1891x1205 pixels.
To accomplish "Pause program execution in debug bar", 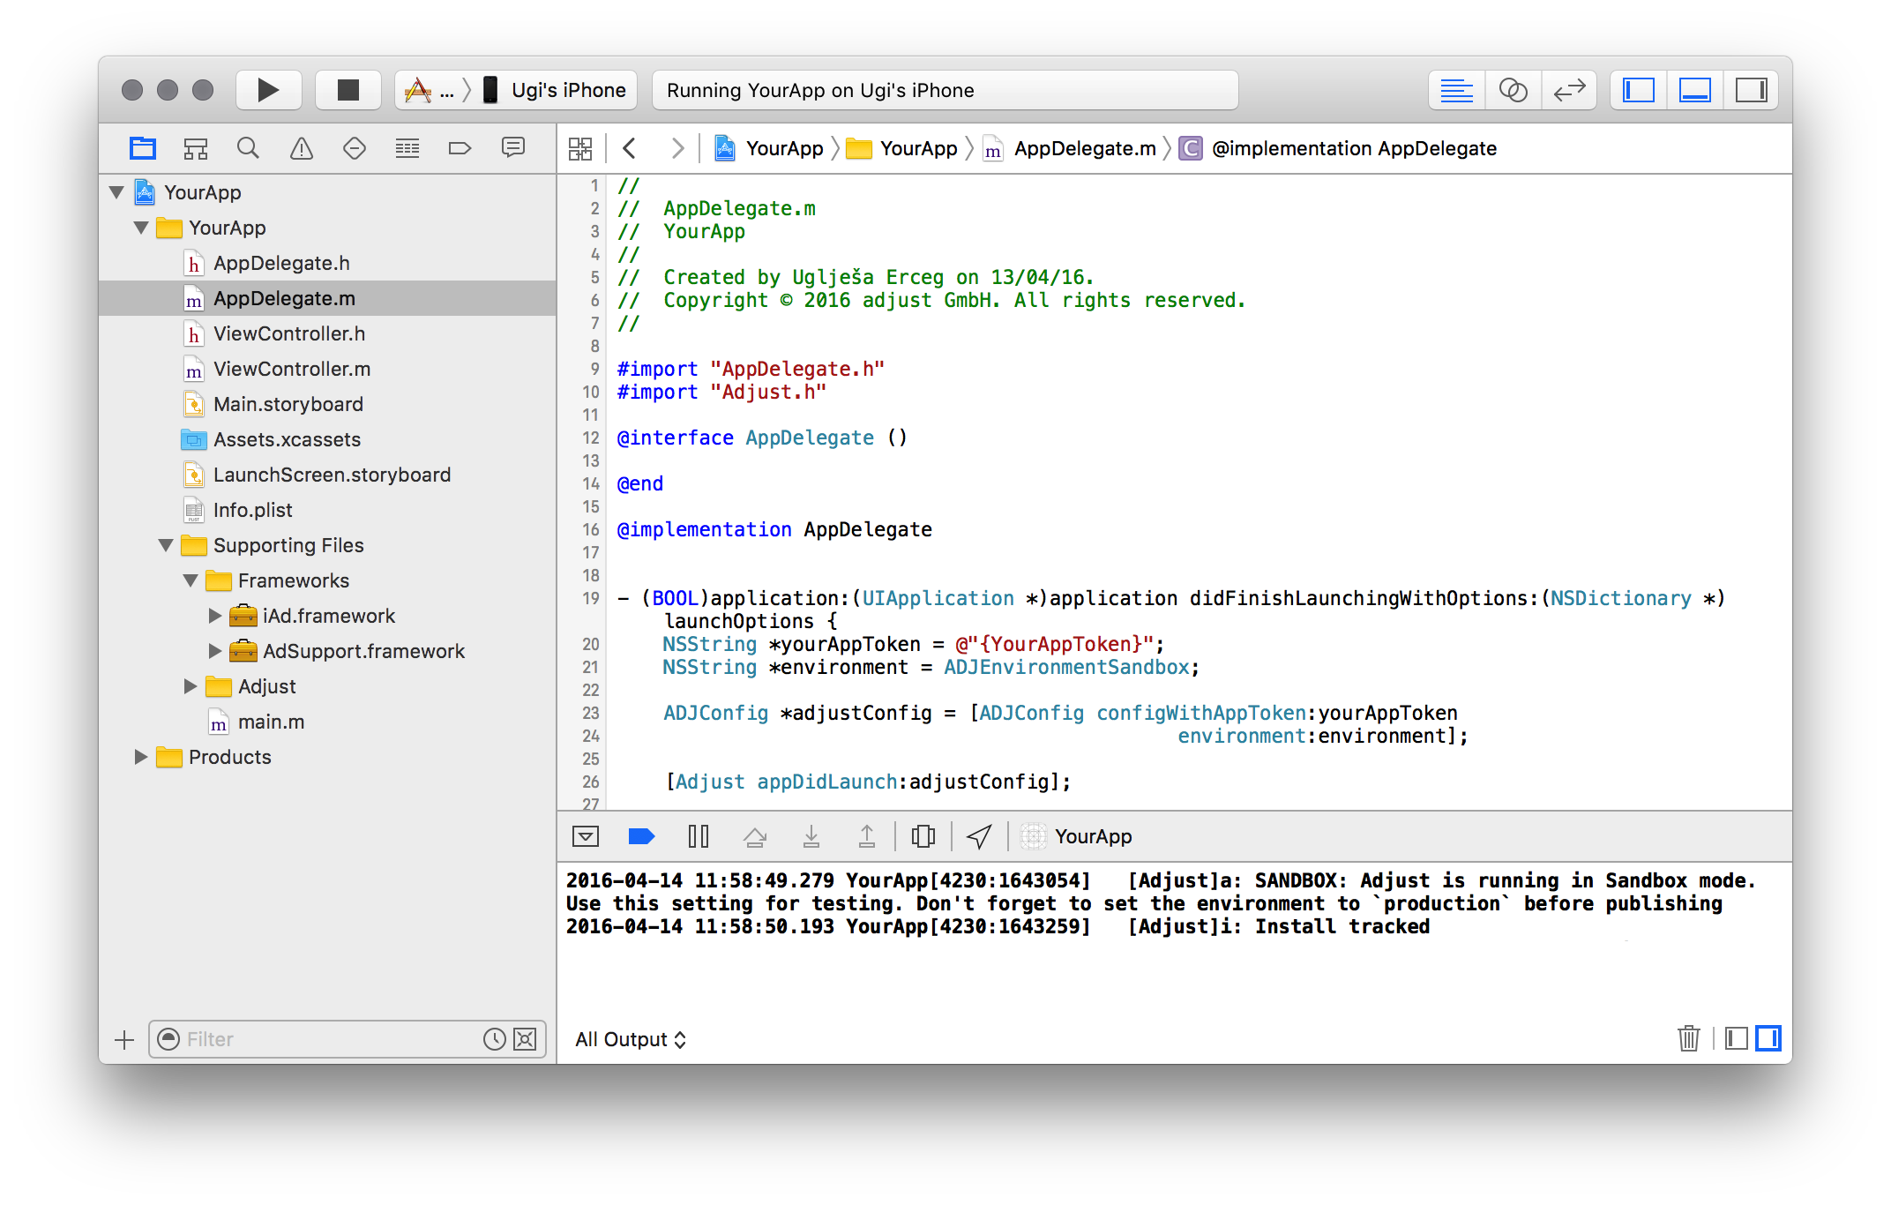I will 698,836.
